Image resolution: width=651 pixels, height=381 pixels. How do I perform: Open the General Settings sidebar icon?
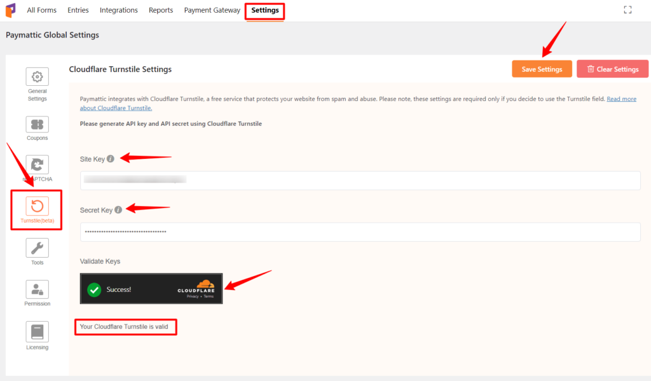38,76
